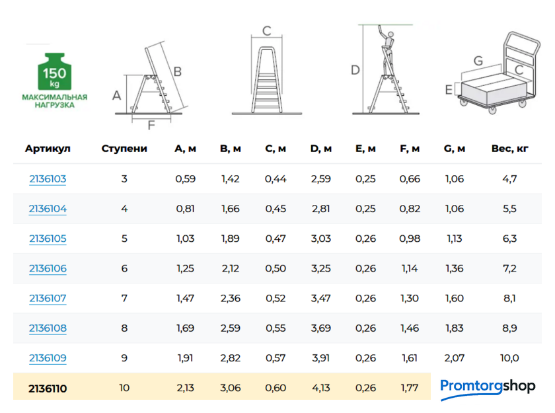Open article link 2136105

(x=48, y=239)
